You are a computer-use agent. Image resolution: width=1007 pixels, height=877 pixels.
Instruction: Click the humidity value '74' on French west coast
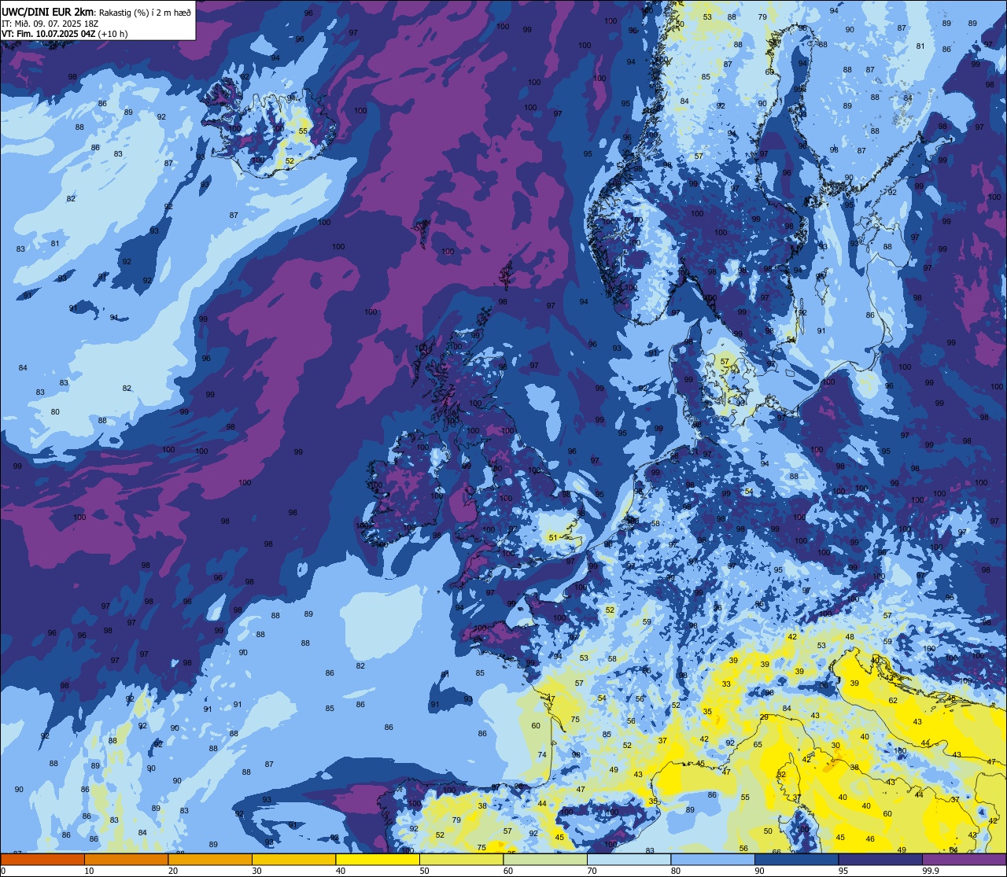pos(542,755)
